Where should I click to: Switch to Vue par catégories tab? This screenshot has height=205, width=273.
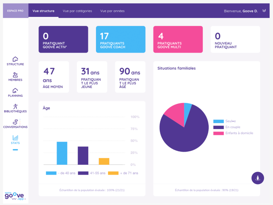tap(77, 11)
